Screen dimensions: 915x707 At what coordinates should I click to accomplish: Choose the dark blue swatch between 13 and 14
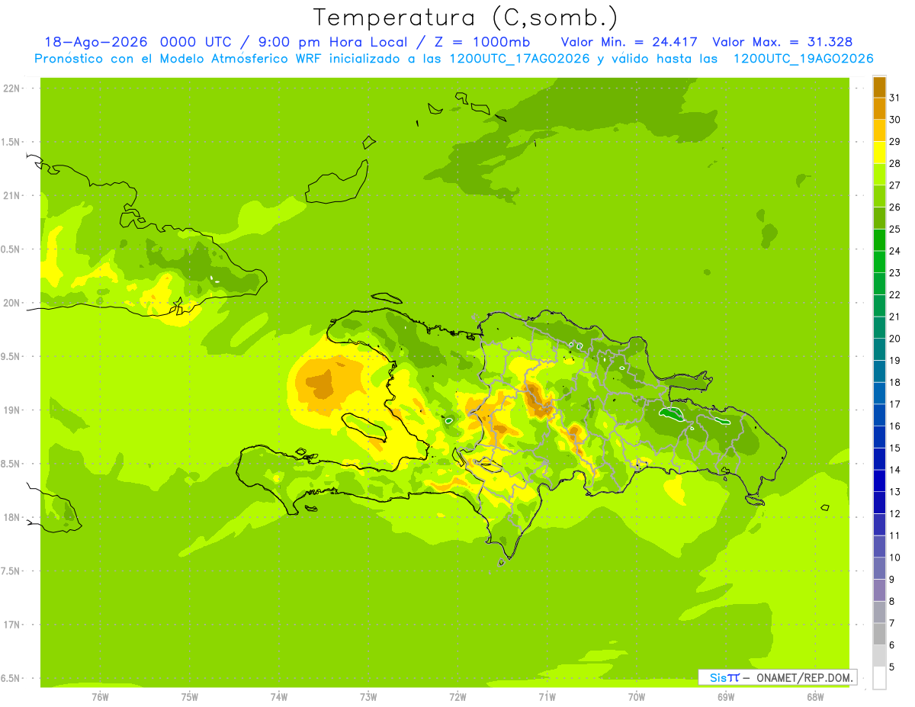tap(879, 480)
